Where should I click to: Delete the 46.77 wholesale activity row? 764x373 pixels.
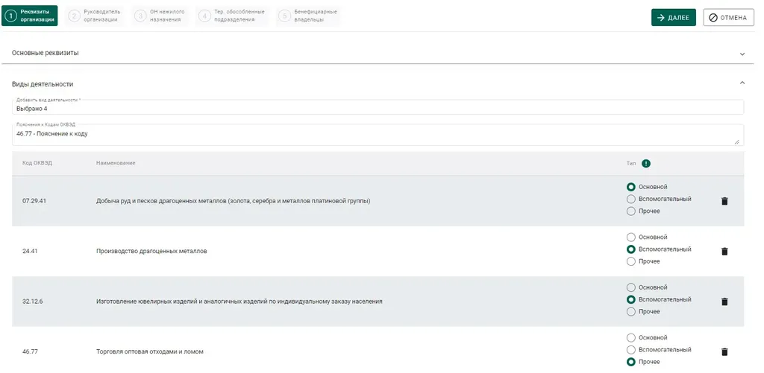724,351
